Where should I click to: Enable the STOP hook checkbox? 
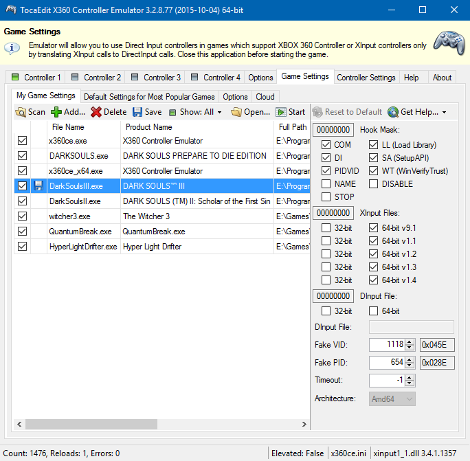tap(326, 197)
